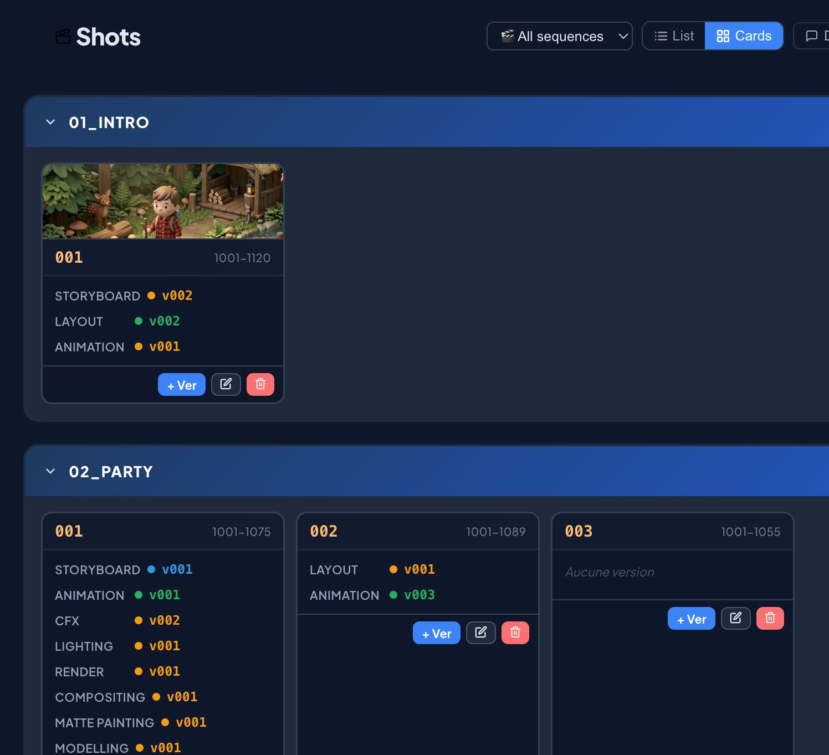This screenshot has height=755, width=829.
Task: Add a version to shot 003 via + Ver
Action: [690, 618]
